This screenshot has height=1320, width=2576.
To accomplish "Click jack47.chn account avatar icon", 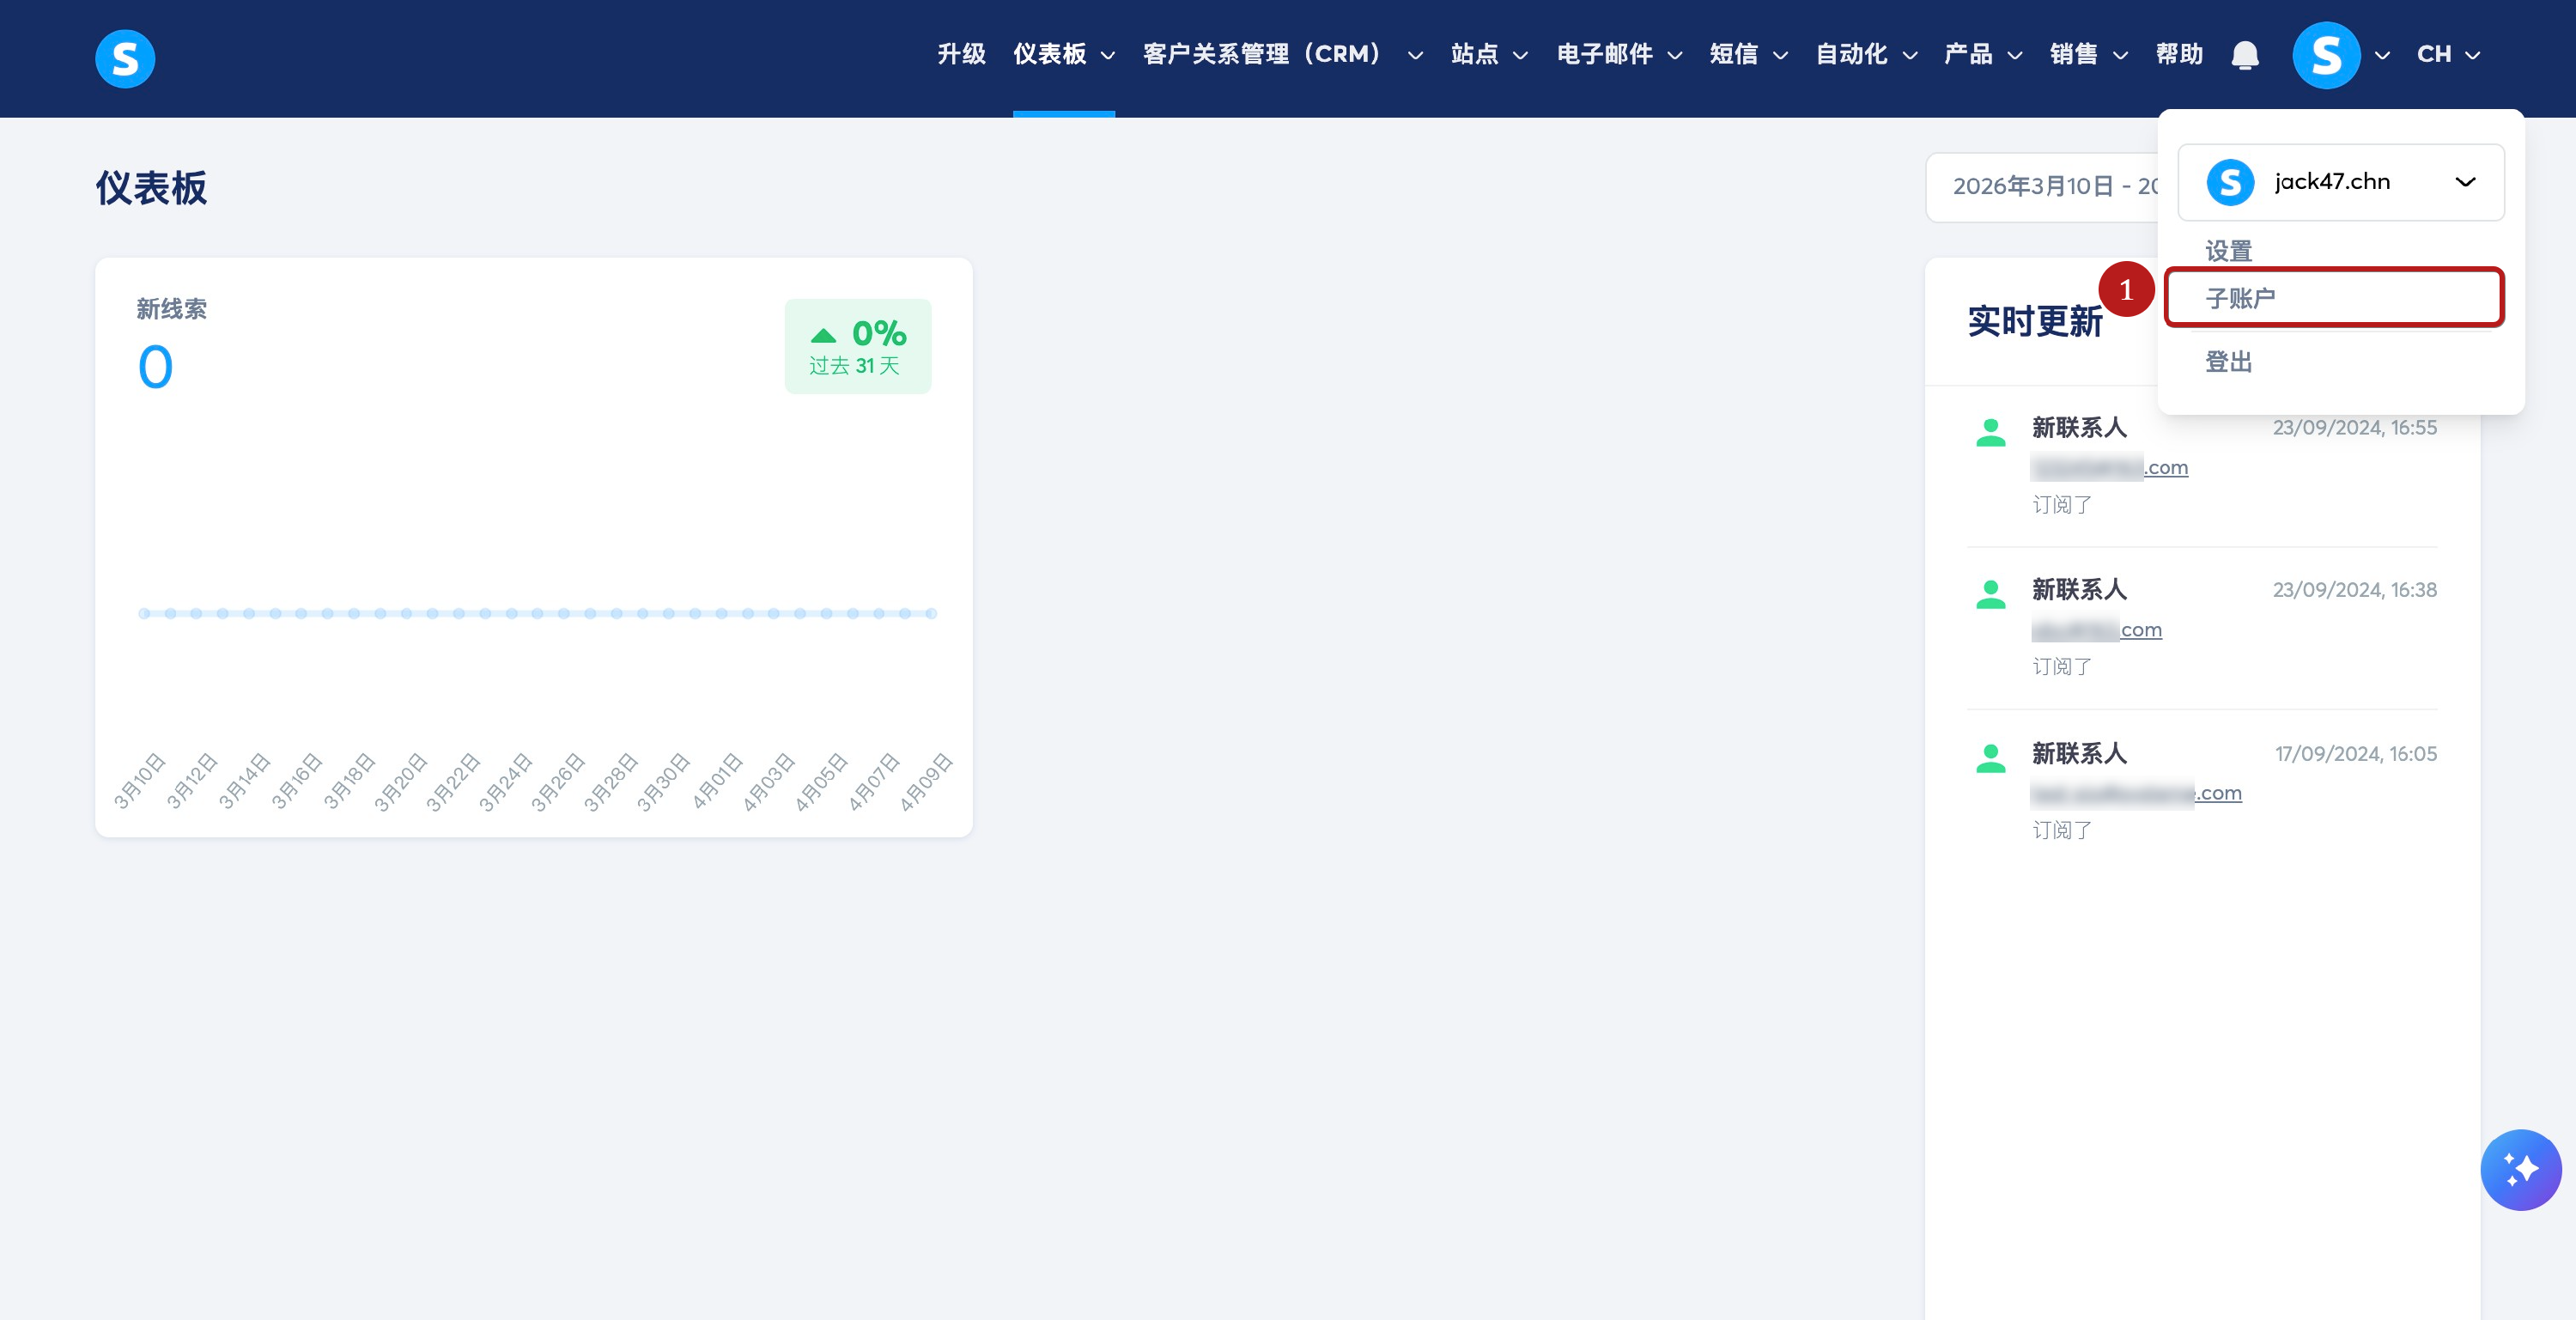I will point(2230,182).
